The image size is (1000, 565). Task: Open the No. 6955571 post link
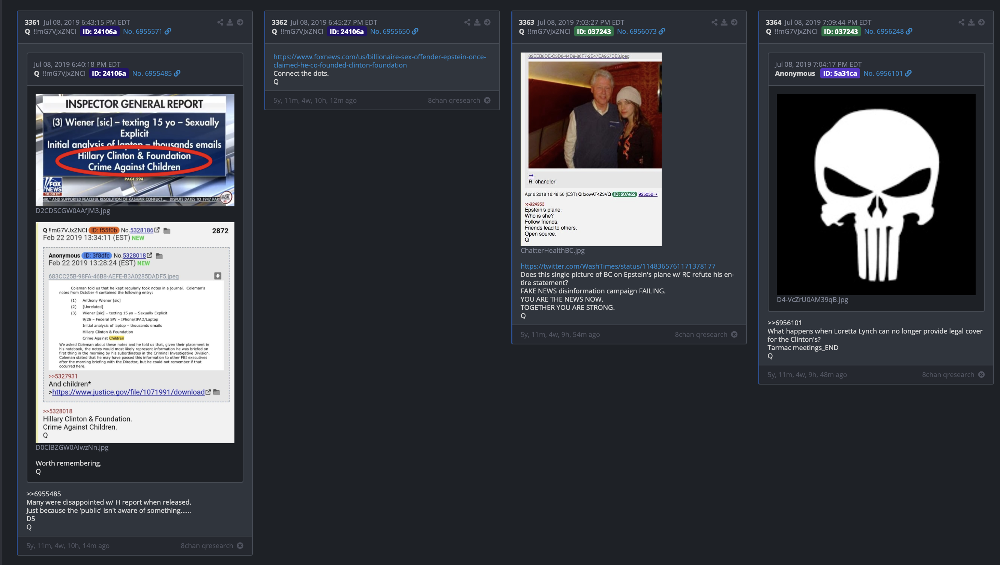[143, 32]
